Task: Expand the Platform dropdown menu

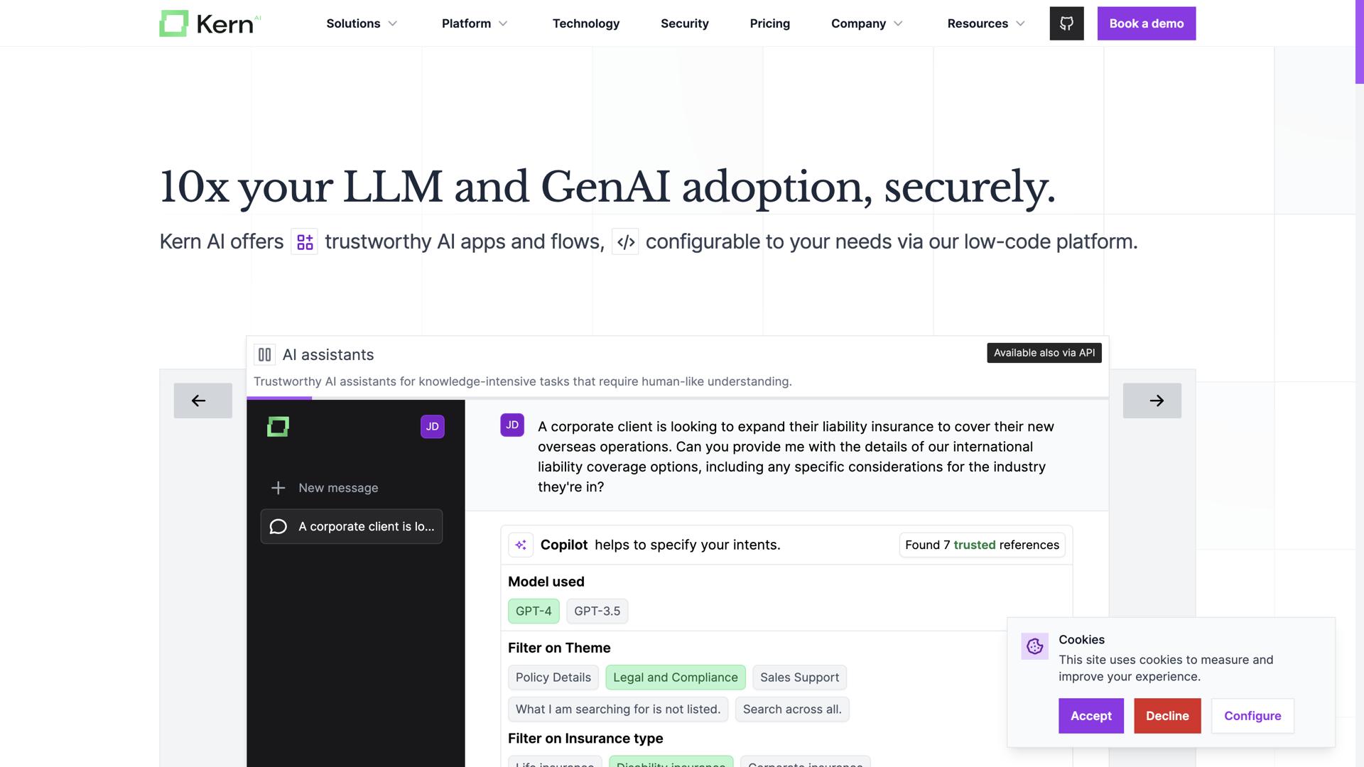Action: [x=475, y=23]
